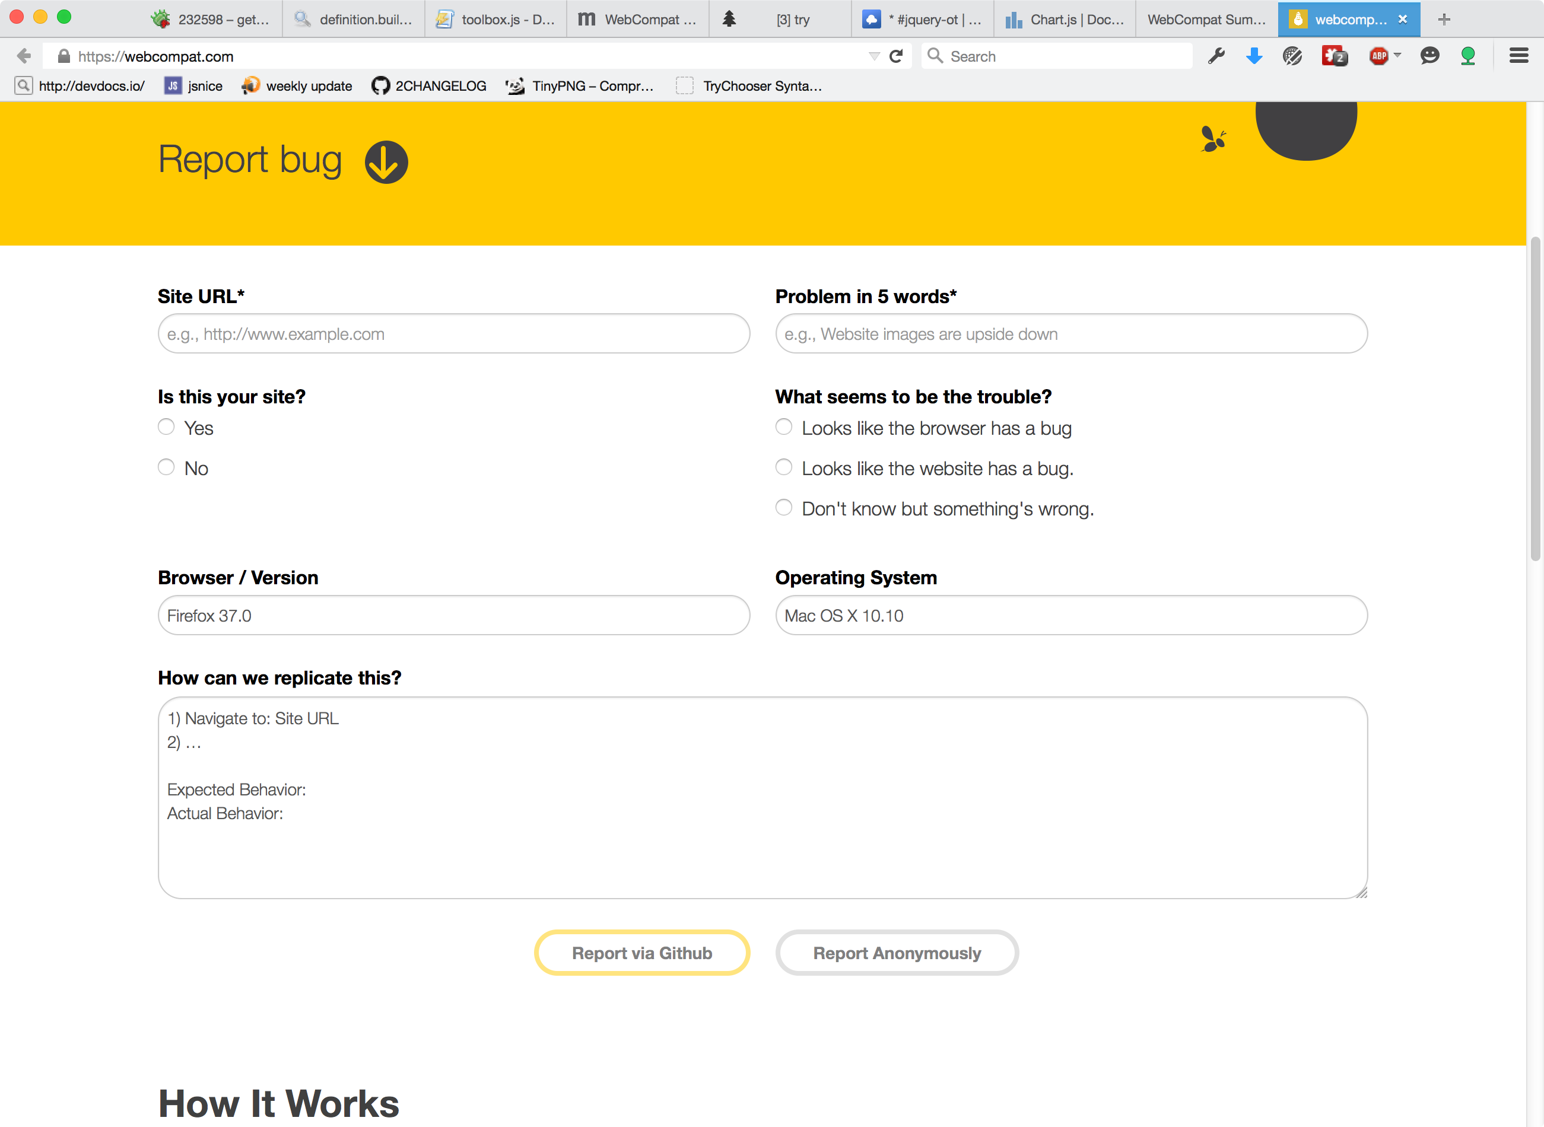
Task: Click the Adblock Plus ABP icon
Action: (1378, 56)
